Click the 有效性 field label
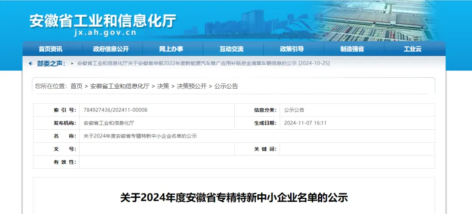This screenshot has height=214, width=472. coord(65,162)
